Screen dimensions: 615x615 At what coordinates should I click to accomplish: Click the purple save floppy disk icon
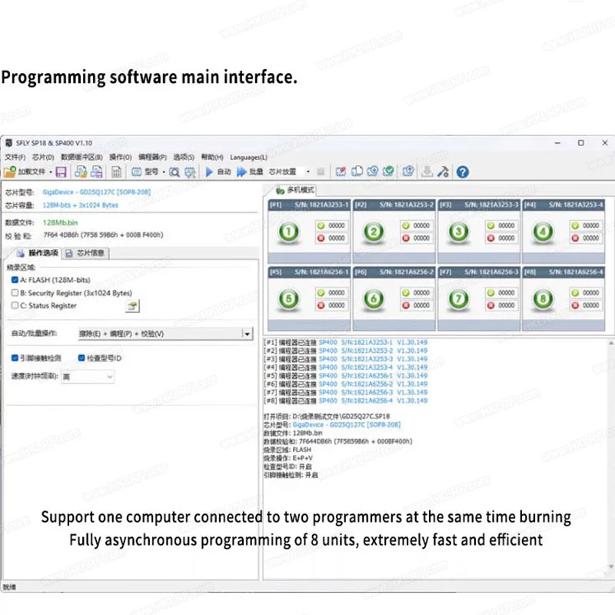(x=61, y=171)
